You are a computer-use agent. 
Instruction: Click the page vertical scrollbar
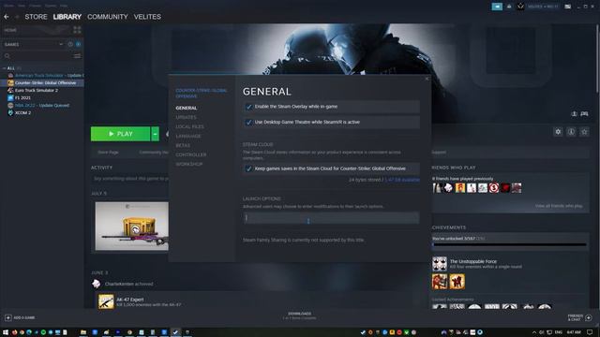coord(598,57)
